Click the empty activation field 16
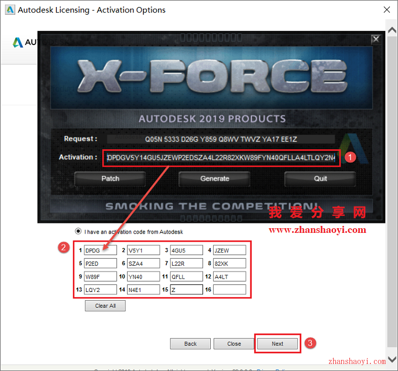 tap(229, 290)
